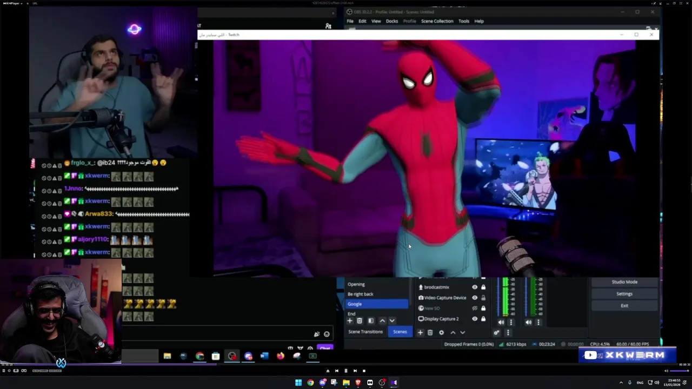Pause the video in the media player

[x=345, y=371]
